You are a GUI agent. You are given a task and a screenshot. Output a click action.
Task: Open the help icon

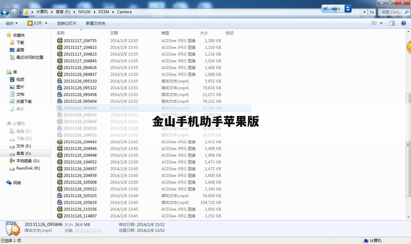pyautogui.click(x=404, y=23)
